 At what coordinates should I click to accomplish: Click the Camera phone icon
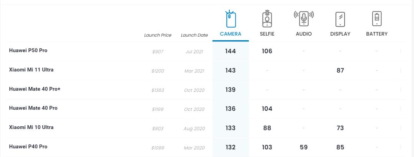coord(230,19)
